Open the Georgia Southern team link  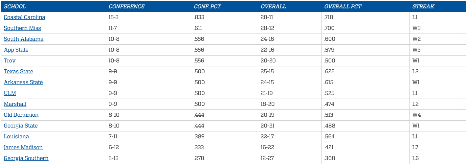pos(26,158)
